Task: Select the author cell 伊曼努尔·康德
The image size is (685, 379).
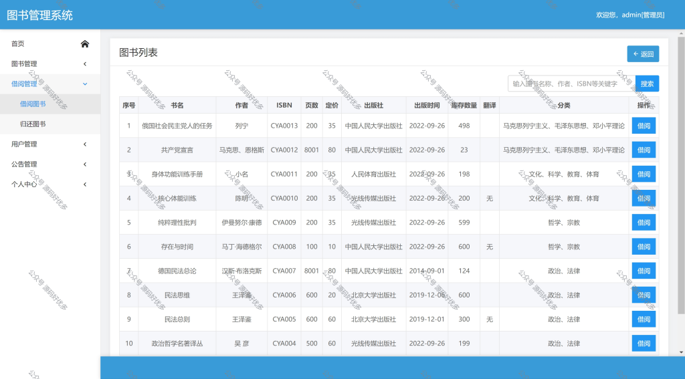Action: 241,223
